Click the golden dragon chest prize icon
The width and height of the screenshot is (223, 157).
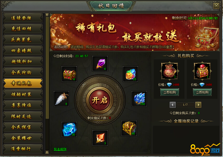129,128
